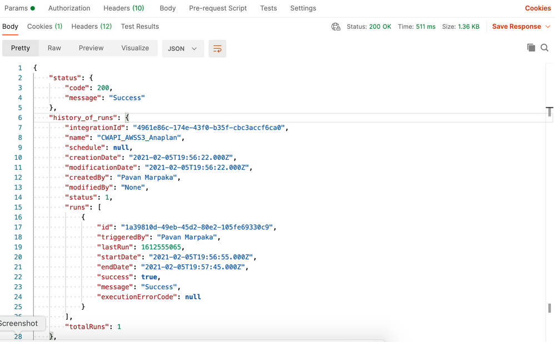Click the run id value string
The height and width of the screenshot is (342, 555).
click(197, 227)
